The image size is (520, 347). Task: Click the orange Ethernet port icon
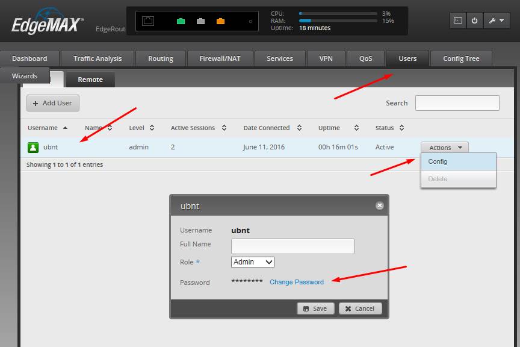[220, 21]
